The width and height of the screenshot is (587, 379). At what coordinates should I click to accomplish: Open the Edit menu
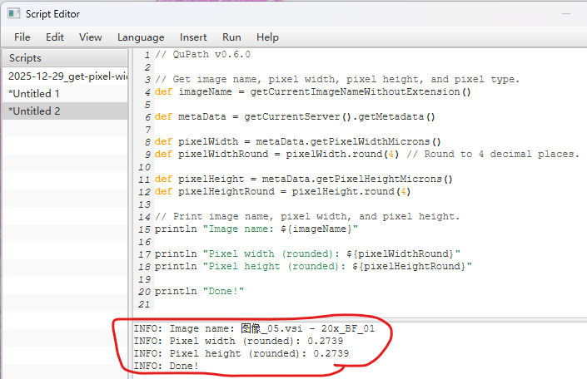55,37
